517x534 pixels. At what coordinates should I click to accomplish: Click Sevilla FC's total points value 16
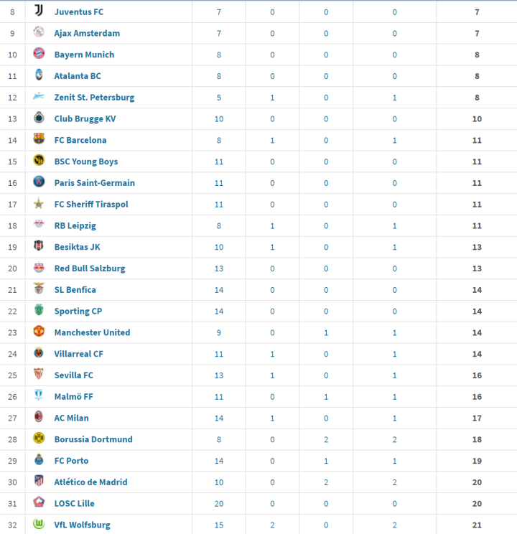coord(477,375)
